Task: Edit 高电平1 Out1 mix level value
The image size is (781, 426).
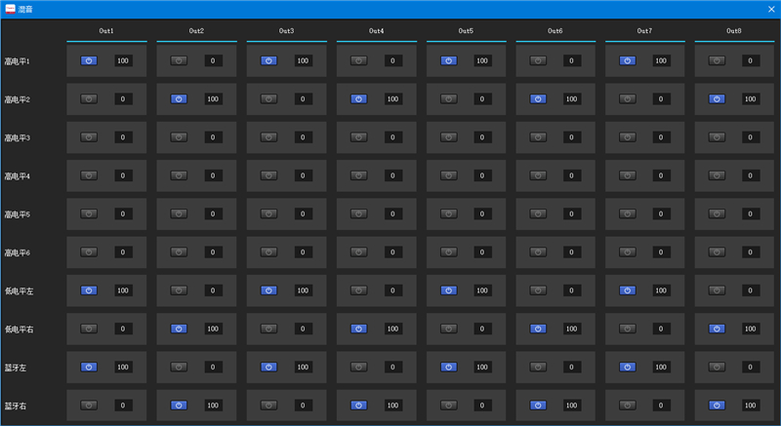Action: point(123,60)
